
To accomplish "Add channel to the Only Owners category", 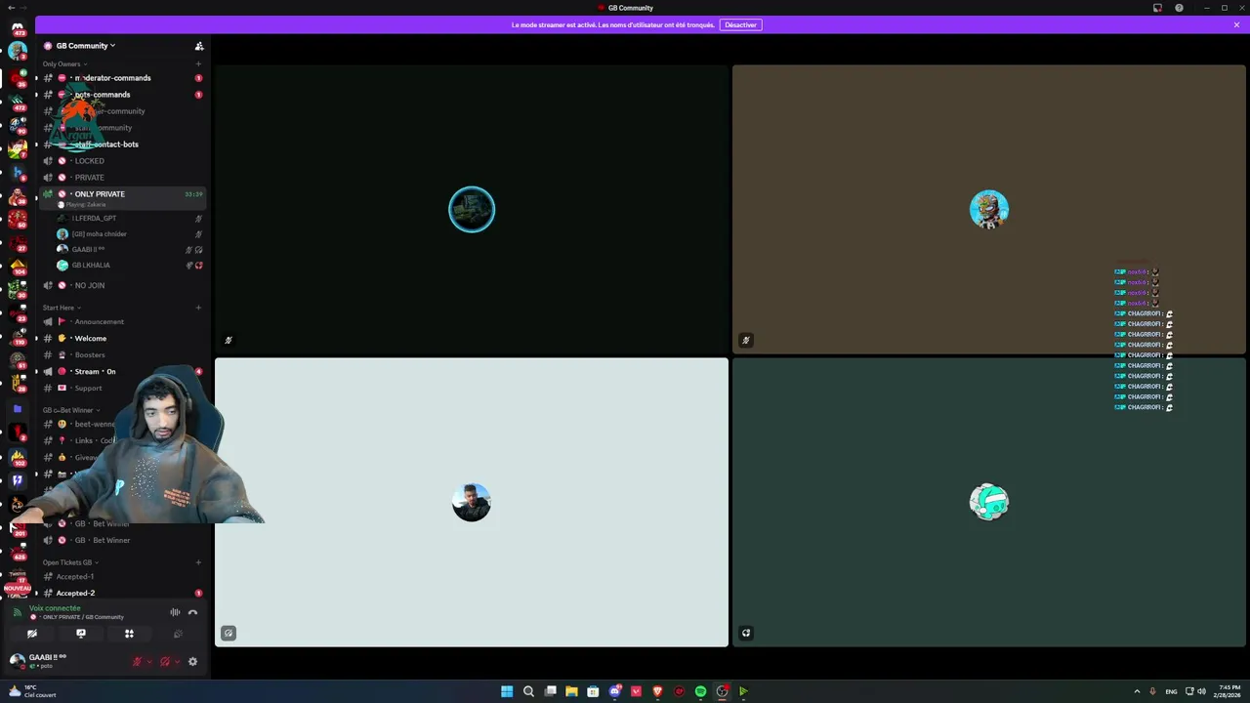I will coord(198,64).
